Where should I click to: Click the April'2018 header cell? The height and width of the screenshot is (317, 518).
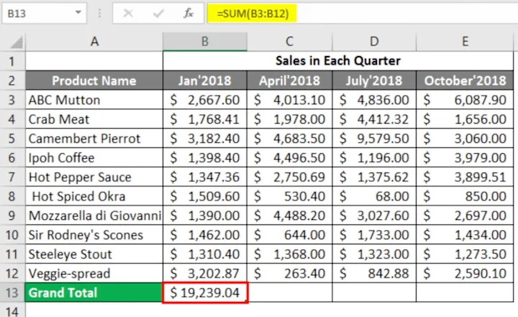pyautogui.click(x=289, y=81)
